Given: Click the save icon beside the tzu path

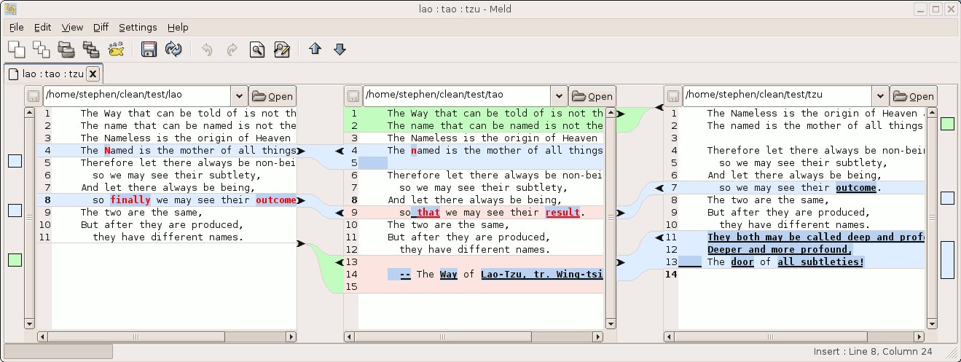Looking at the screenshot, I should (673, 96).
